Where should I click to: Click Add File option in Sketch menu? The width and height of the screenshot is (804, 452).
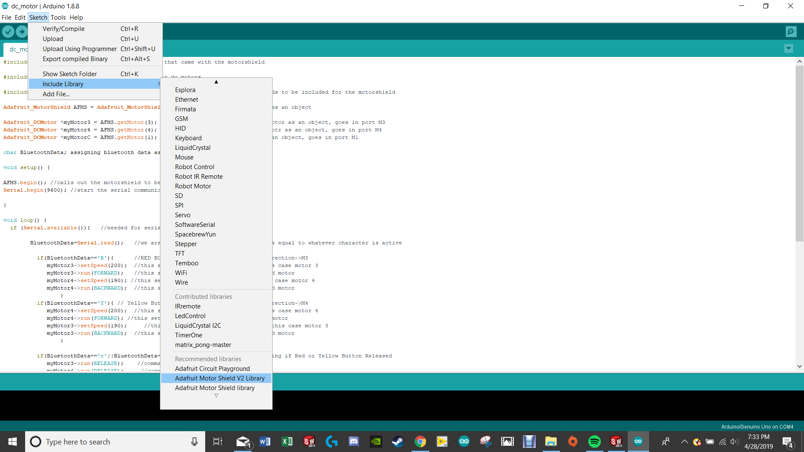55,94
